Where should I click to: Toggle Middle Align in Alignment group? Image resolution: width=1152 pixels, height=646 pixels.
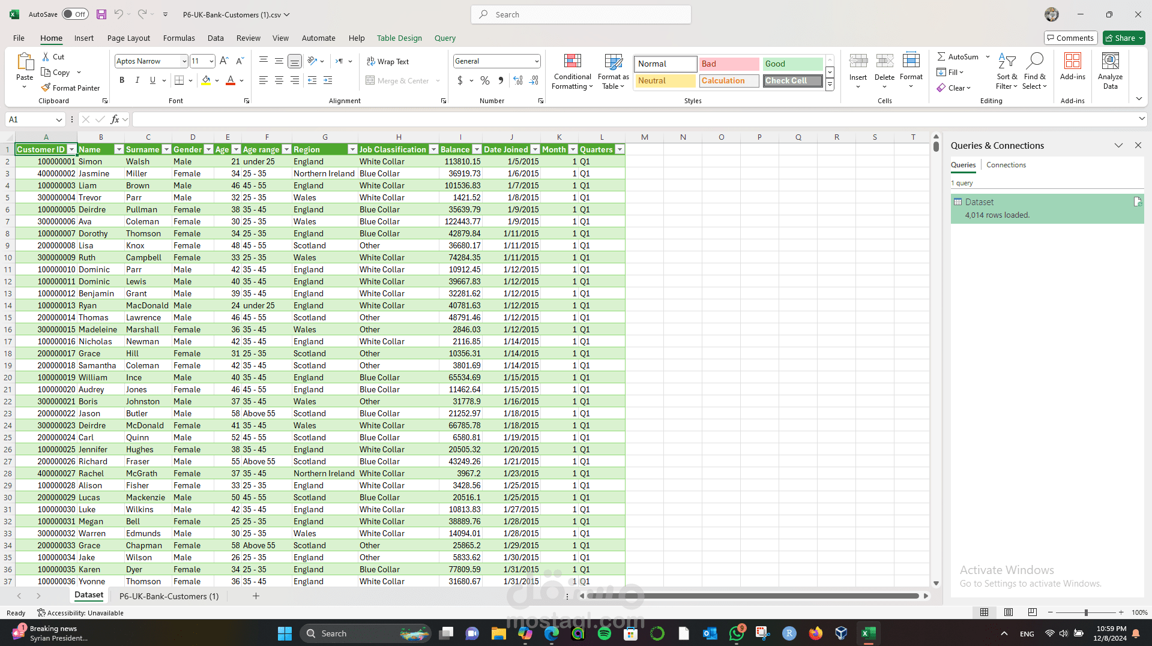[279, 61]
